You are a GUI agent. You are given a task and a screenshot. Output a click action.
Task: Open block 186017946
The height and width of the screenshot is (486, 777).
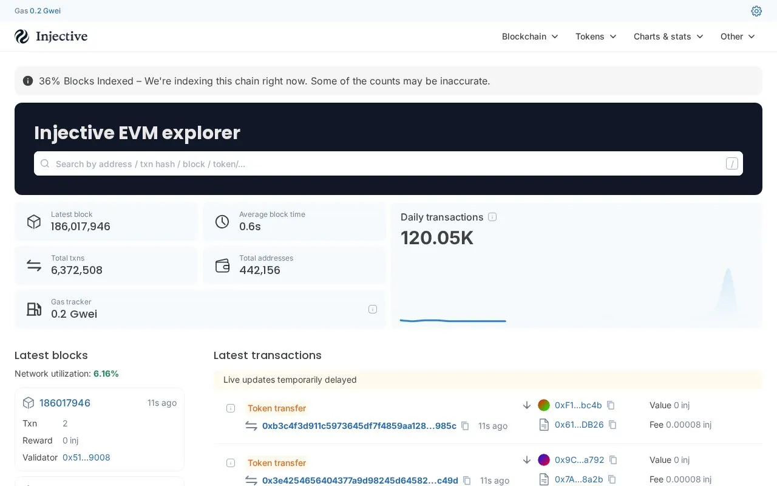click(x=65, y=403)
